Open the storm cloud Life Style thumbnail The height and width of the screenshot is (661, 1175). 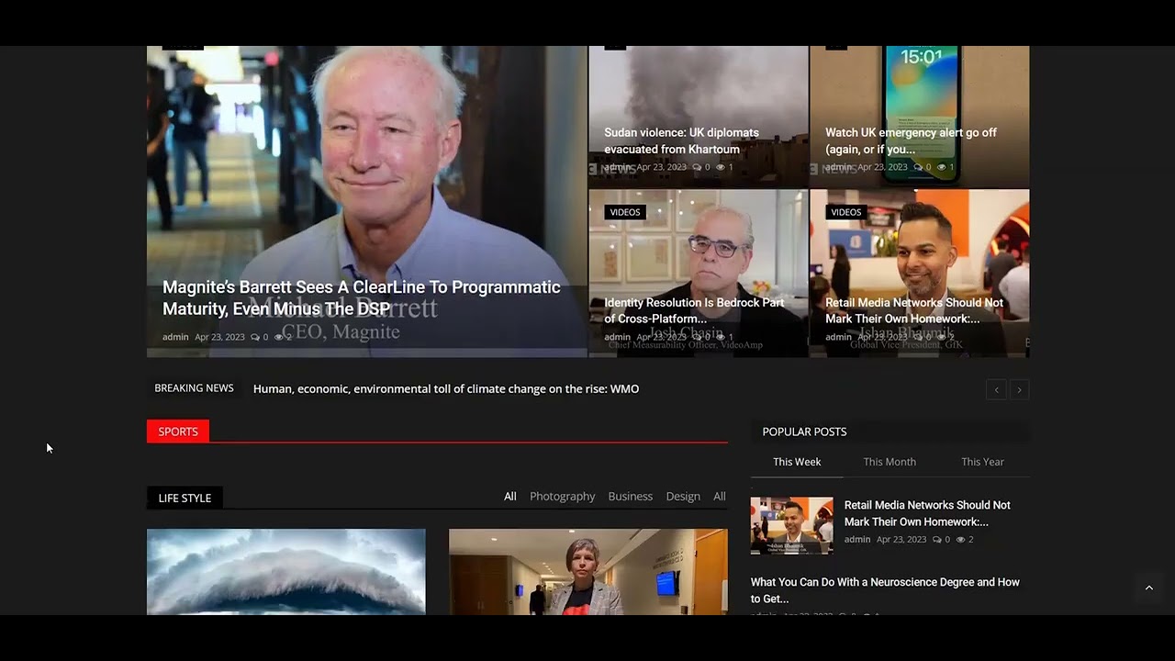pos(285,571)
